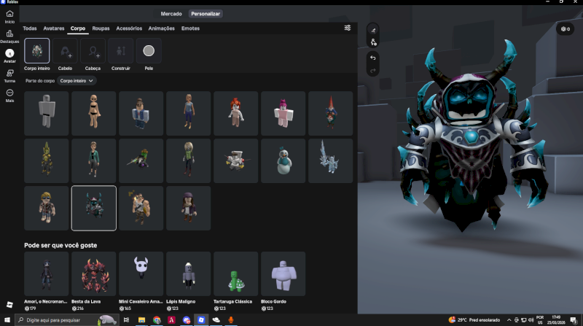This screenshot has height=326, width=583.
Task: Open File Explorer from the taskbar
Action: pos(141,320)
